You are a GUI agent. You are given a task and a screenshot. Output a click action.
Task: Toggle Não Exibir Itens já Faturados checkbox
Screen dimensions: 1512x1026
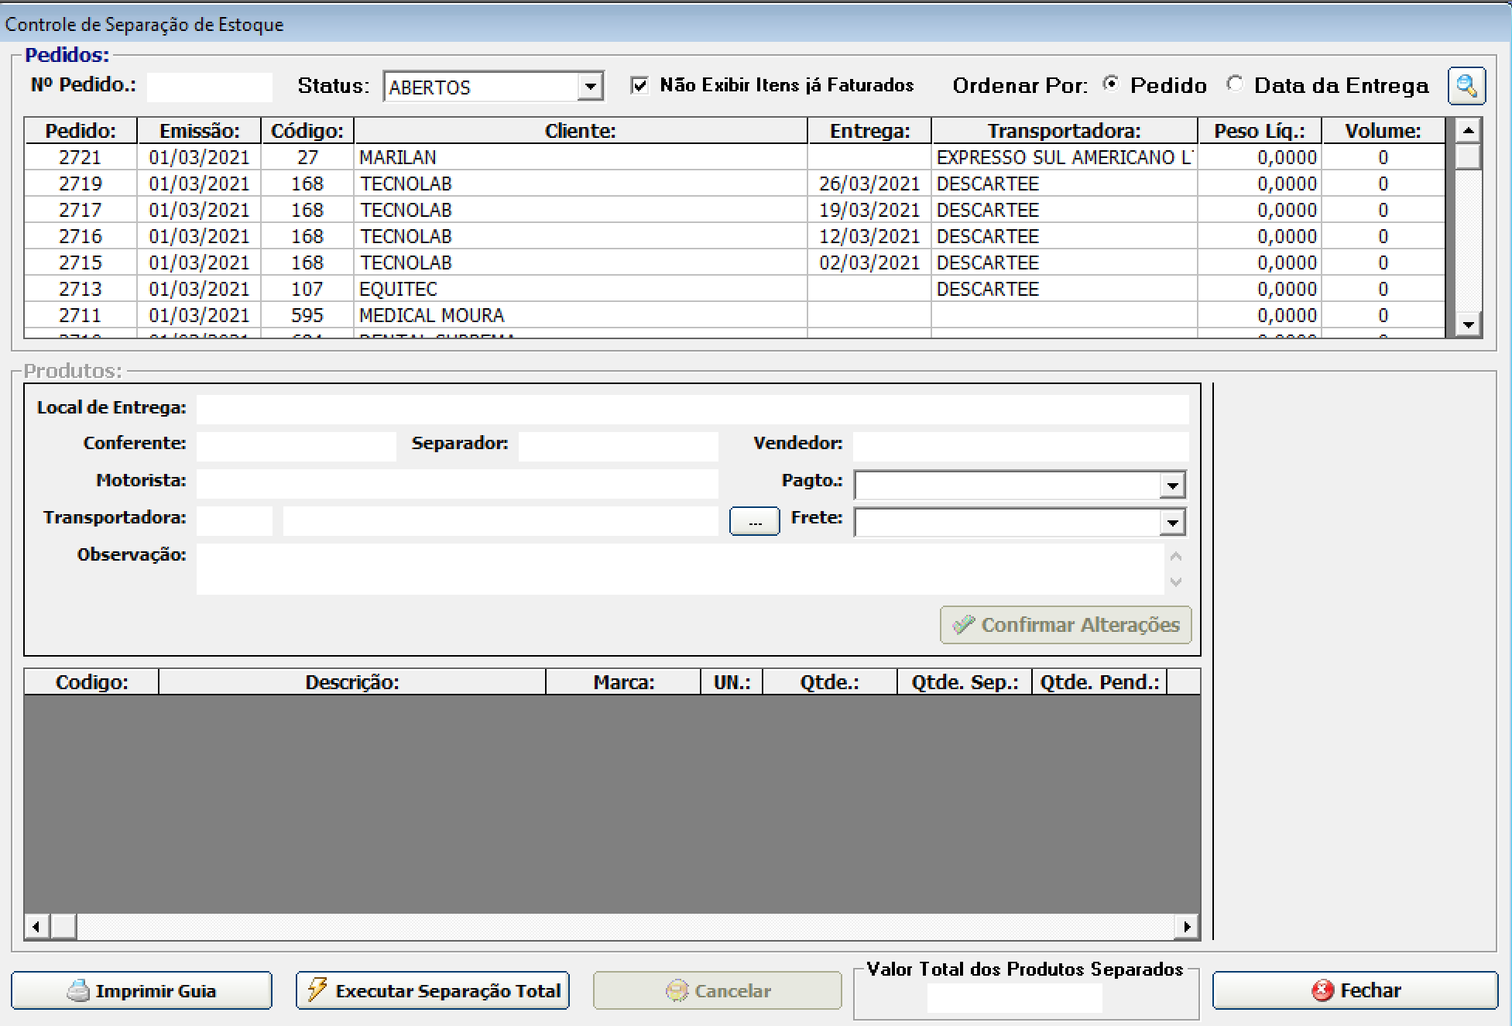[639, 86]
